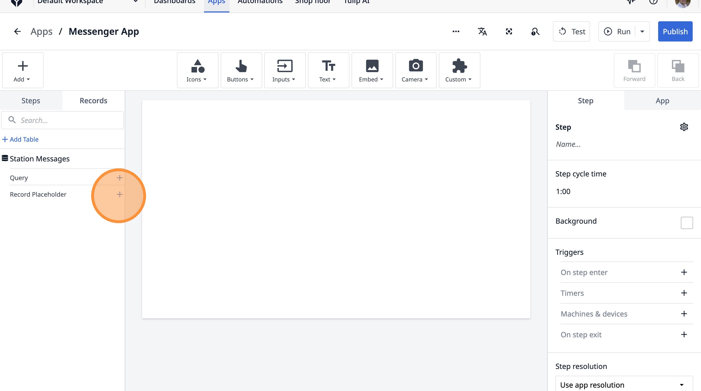Click the back arrow next to Apps
701x391 pixels.
[17, 31]
